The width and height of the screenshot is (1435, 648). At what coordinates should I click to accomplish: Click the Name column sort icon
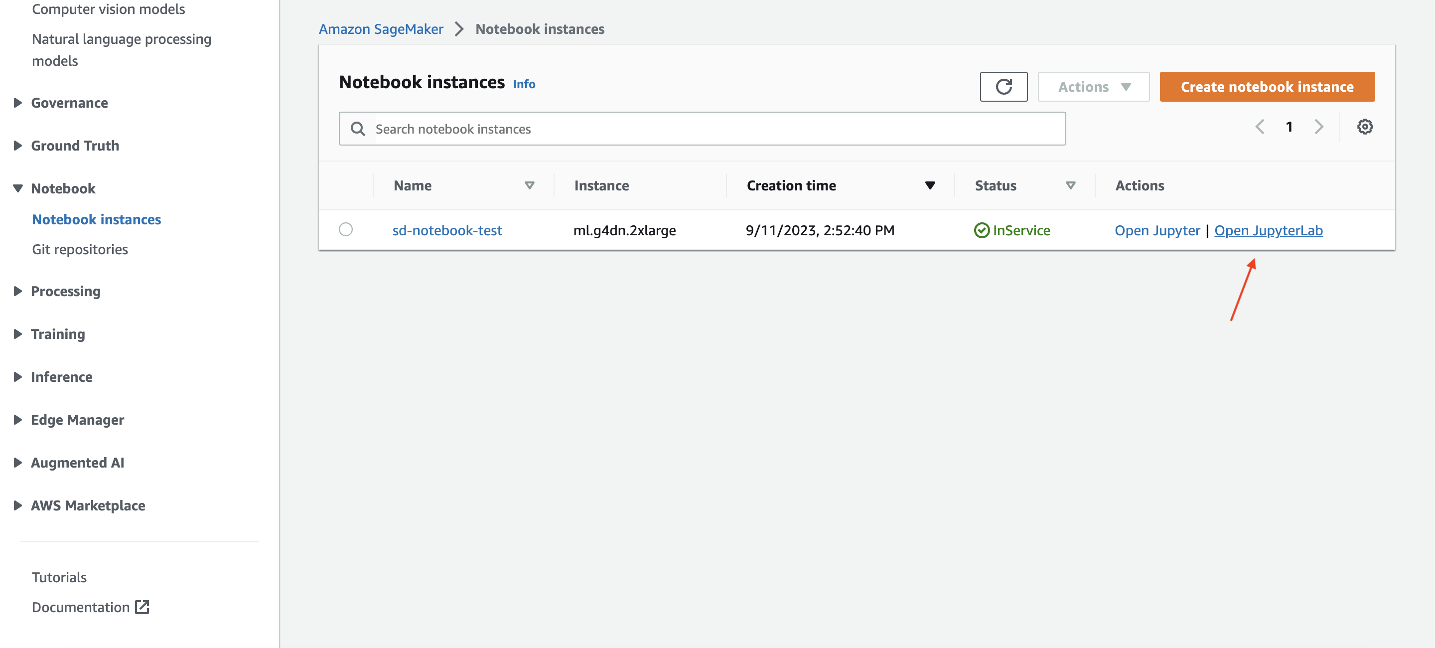pos(529,185)
